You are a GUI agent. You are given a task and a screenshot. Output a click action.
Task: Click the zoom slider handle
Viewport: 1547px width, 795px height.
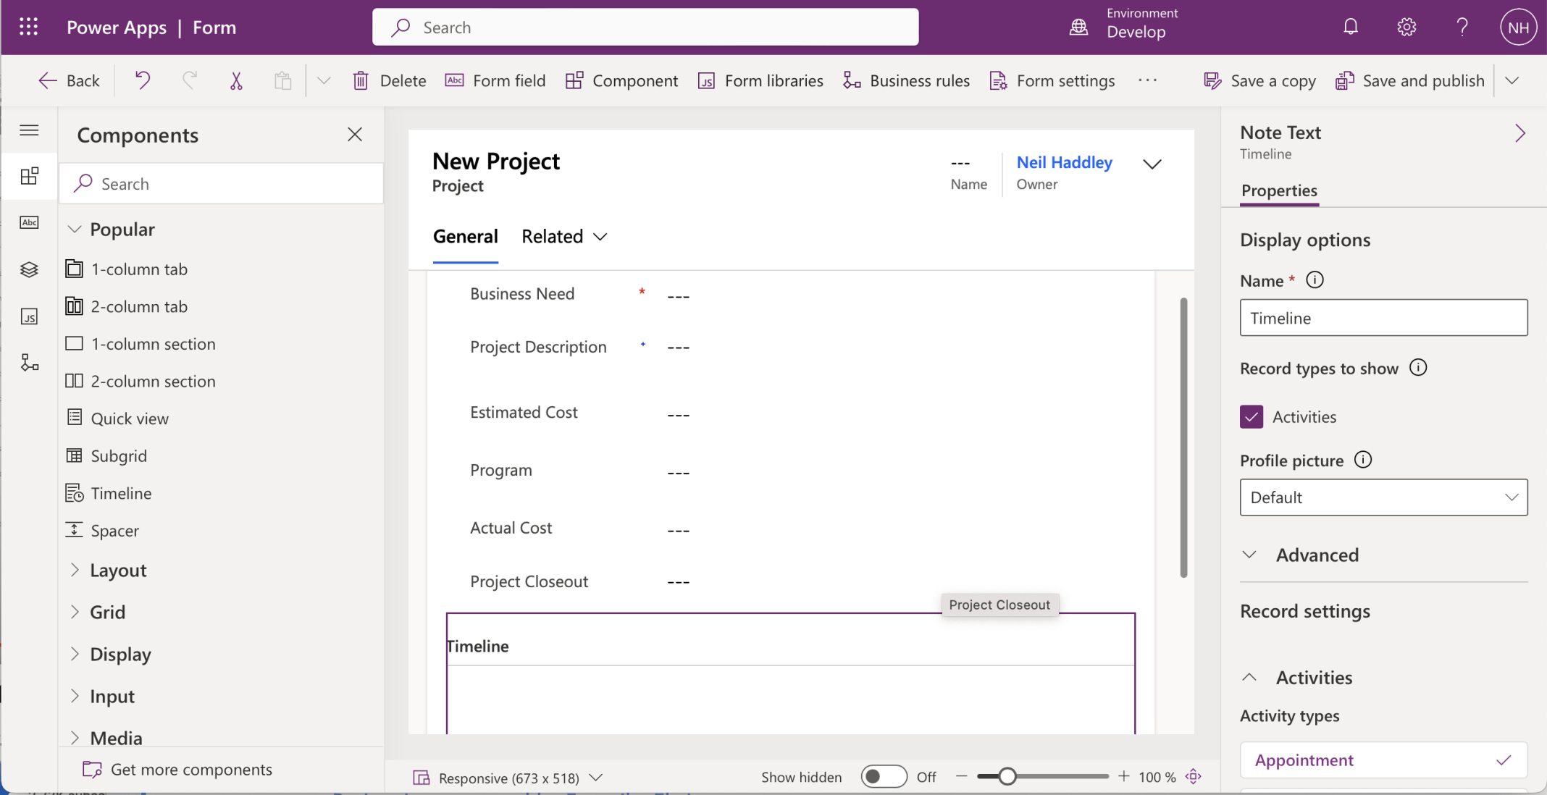[x=1007, y=777]
